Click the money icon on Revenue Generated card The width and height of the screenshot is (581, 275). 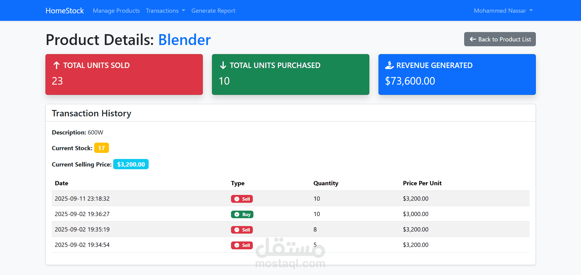click(x=389, y=65)
